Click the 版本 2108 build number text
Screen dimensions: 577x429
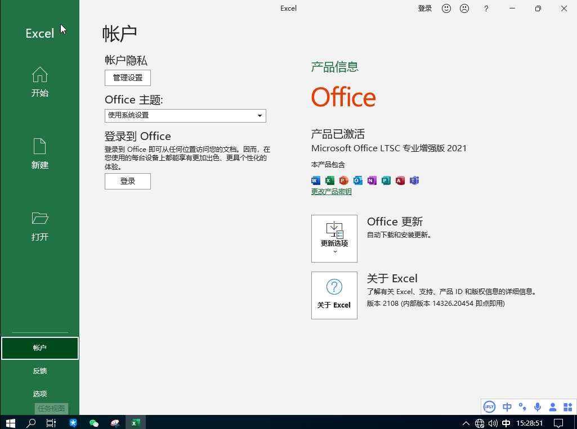(x=436, y=303)
